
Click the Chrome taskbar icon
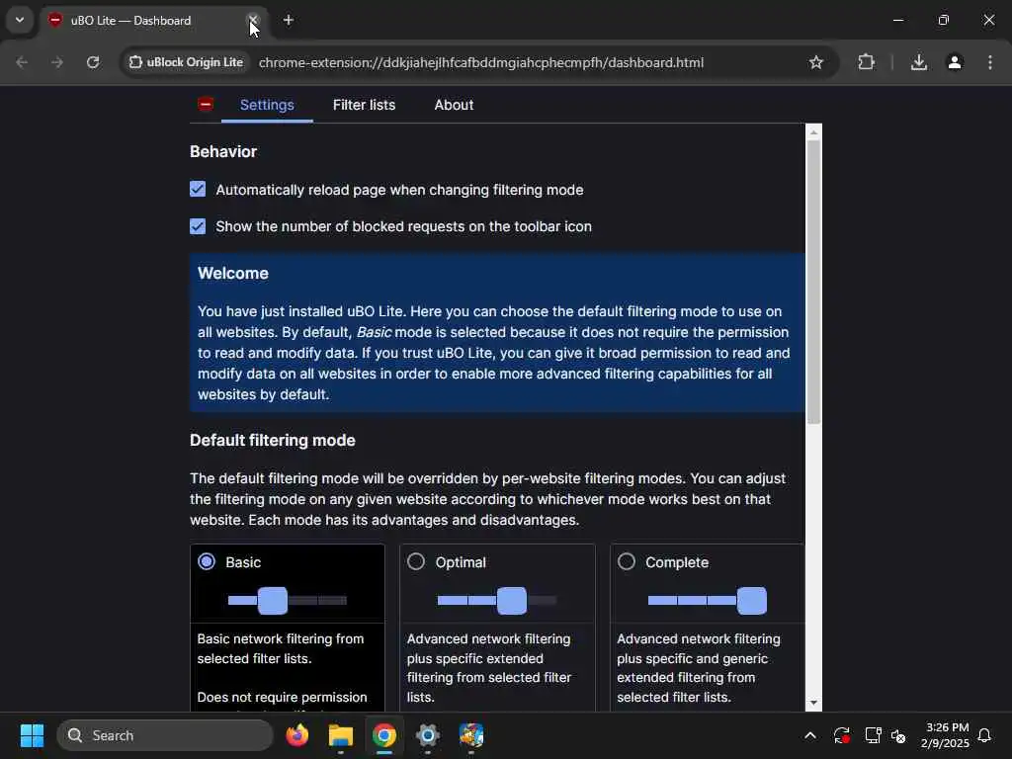click(x=384, y=735)
